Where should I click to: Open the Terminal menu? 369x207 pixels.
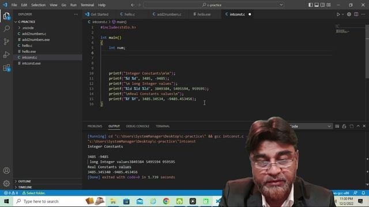click(87, 5)
